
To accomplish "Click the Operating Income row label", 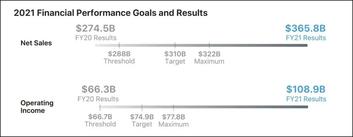I will click(33, 107).
